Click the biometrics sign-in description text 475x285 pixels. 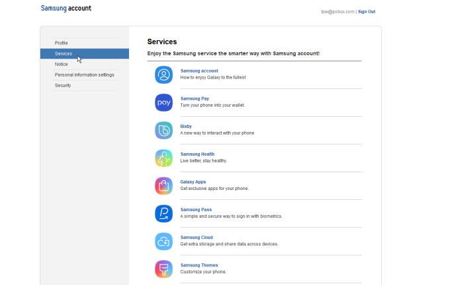click(x=231, y=216)
